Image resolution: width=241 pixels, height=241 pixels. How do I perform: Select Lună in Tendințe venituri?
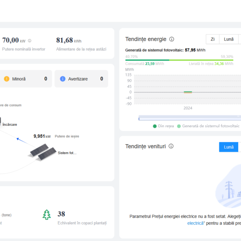click(x=229, y=147)
